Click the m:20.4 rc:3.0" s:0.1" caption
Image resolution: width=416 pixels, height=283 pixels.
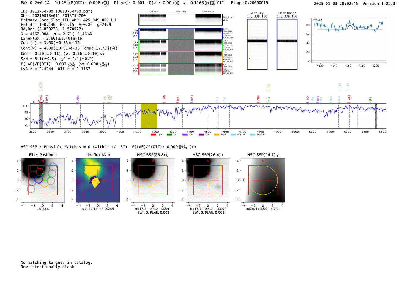point(263,209)
